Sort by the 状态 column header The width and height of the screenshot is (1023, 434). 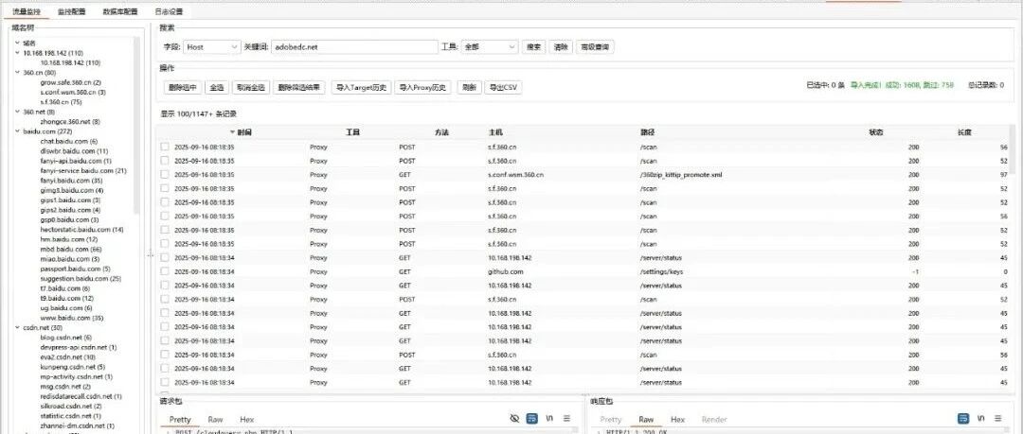pyautogui.click(x=875, y=132)
